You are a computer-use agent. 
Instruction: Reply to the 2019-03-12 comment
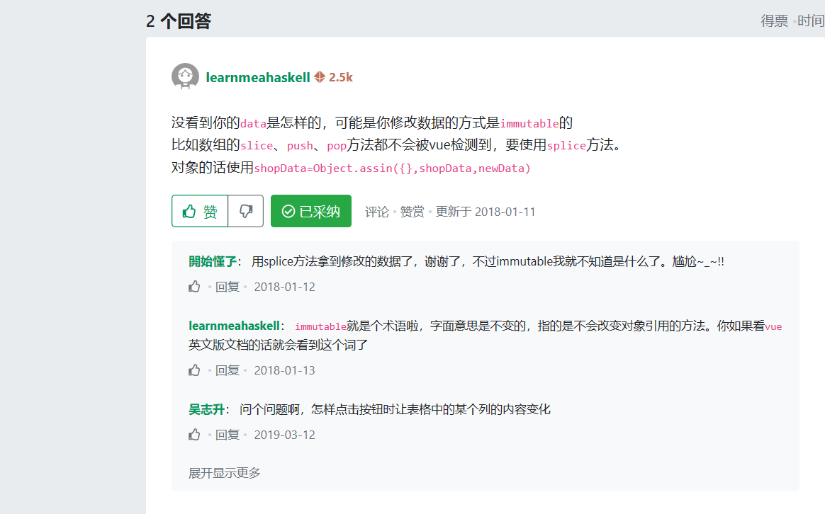click(x=228, y=435)
